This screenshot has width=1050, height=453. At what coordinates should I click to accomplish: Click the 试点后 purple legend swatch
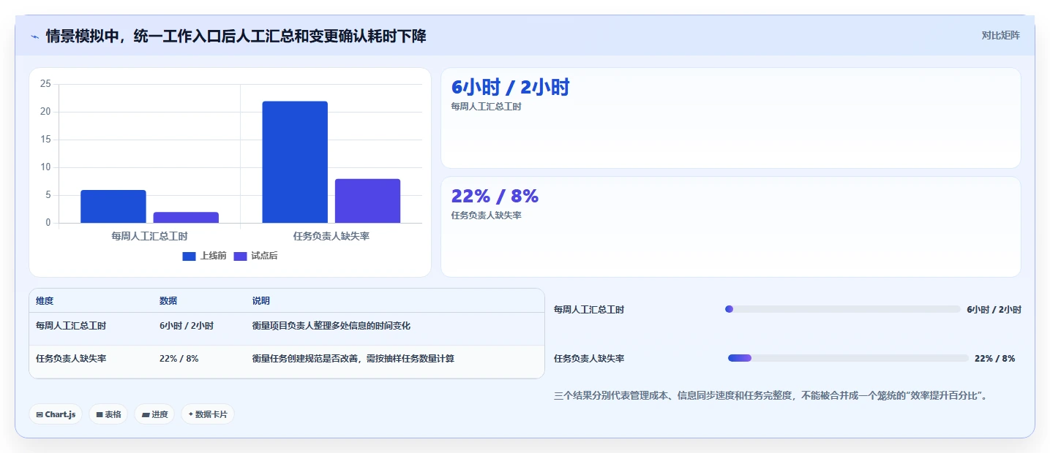click(x=240, y=256)
